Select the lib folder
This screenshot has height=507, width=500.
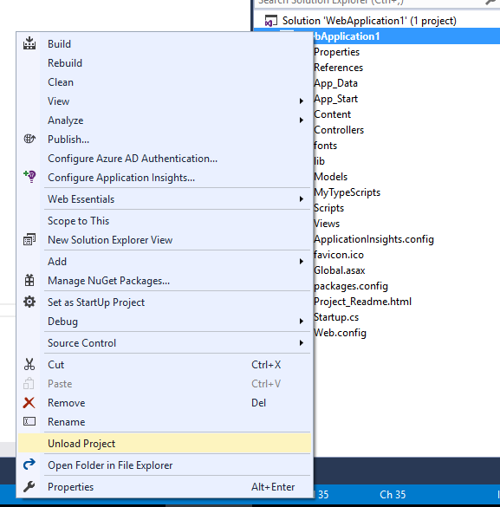pos(319,160)
